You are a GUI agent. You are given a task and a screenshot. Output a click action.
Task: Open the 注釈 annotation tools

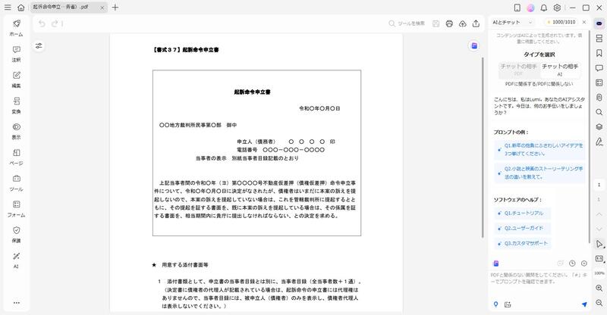click(x=16, y=54)
